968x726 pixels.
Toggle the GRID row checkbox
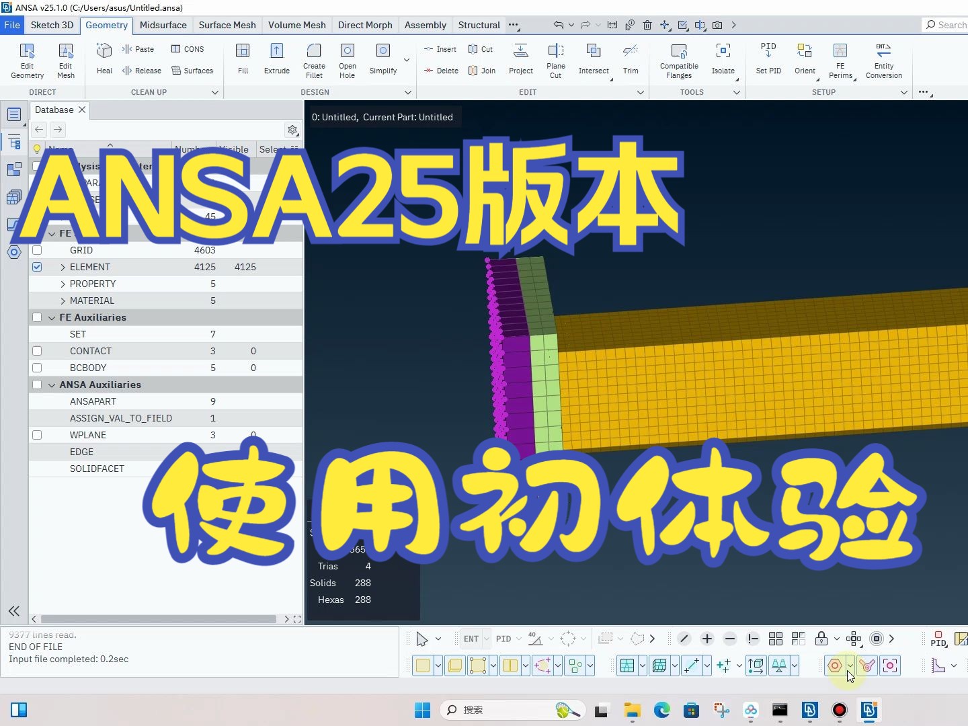37,250
